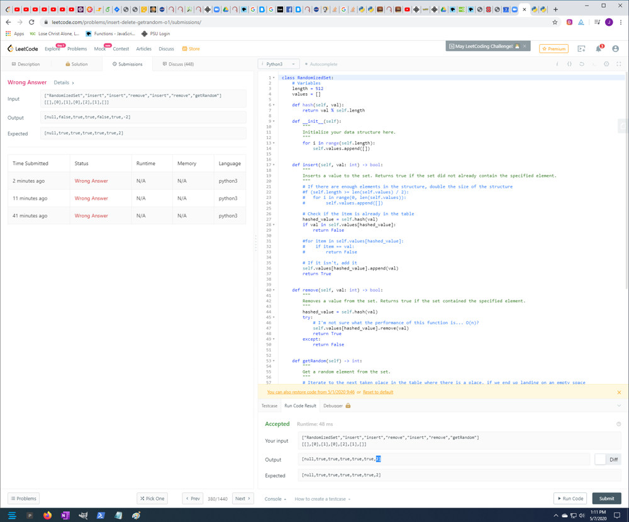The height and width of the screenshot is (522, 629).
Task: Open editor settings gear icon
Action: (606, 64)
